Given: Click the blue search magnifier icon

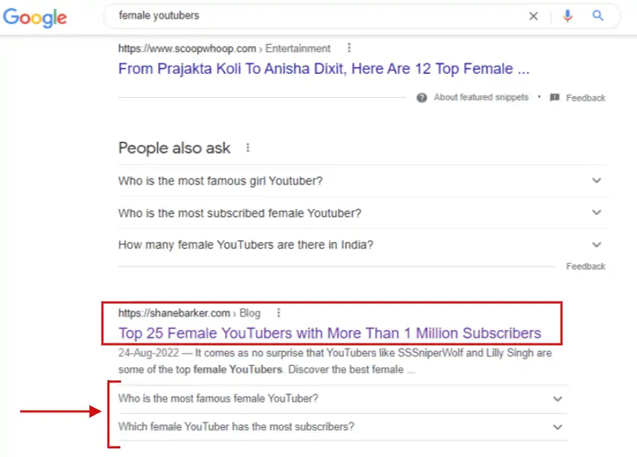Looking at the screenshot, I should pos(597,16).
